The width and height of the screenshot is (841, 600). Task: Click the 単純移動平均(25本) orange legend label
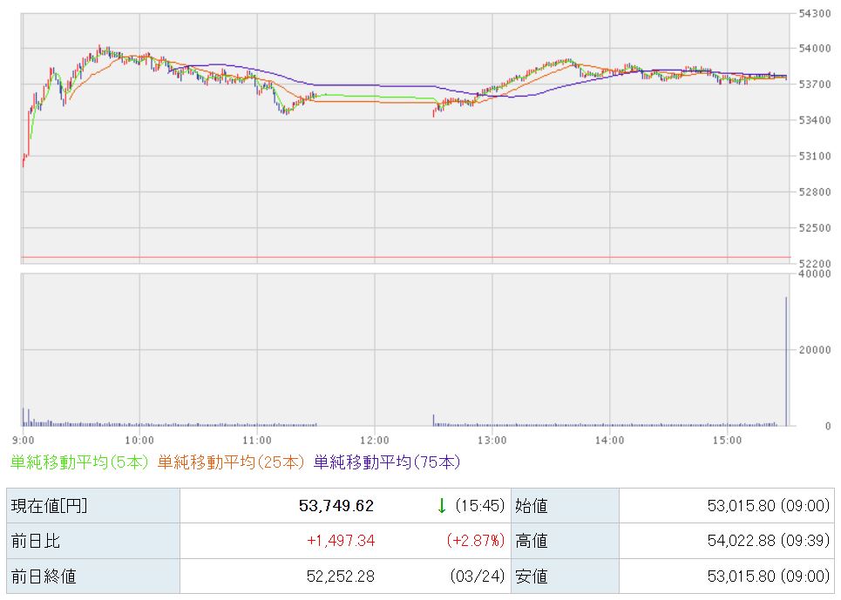(231, 462)
